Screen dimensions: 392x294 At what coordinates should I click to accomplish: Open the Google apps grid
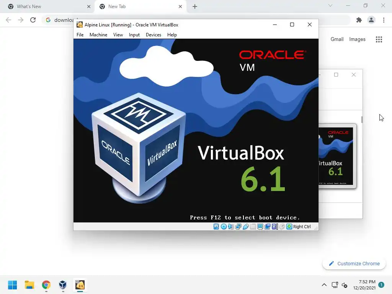tap(379, 39)
